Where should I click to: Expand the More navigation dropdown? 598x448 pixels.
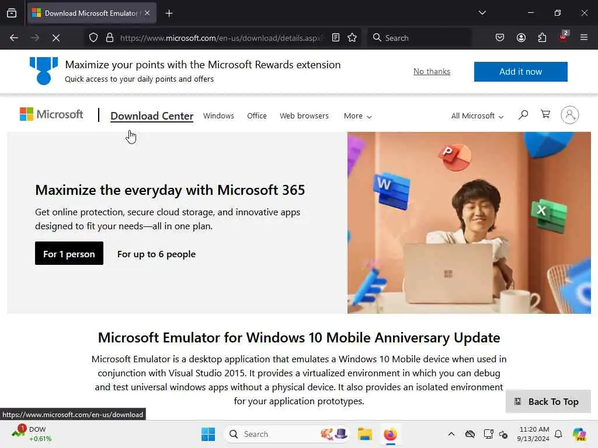357,116
